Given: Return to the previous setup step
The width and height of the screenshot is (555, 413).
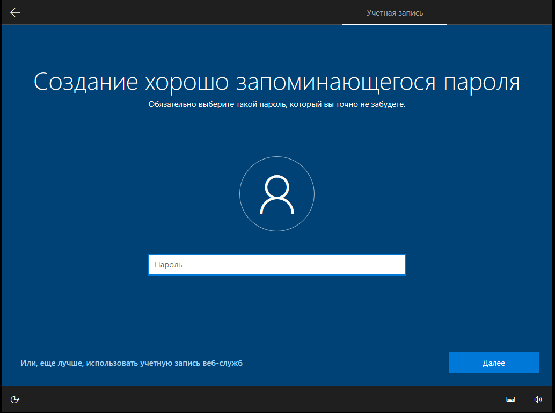Looking at the screenshot, I should pos(15,12).
